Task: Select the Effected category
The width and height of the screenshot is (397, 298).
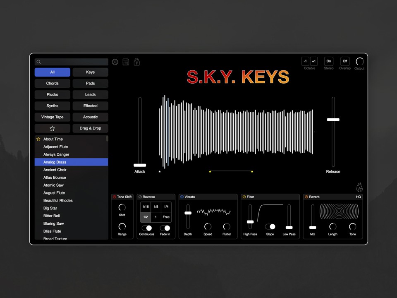Action: pos(91,106)
